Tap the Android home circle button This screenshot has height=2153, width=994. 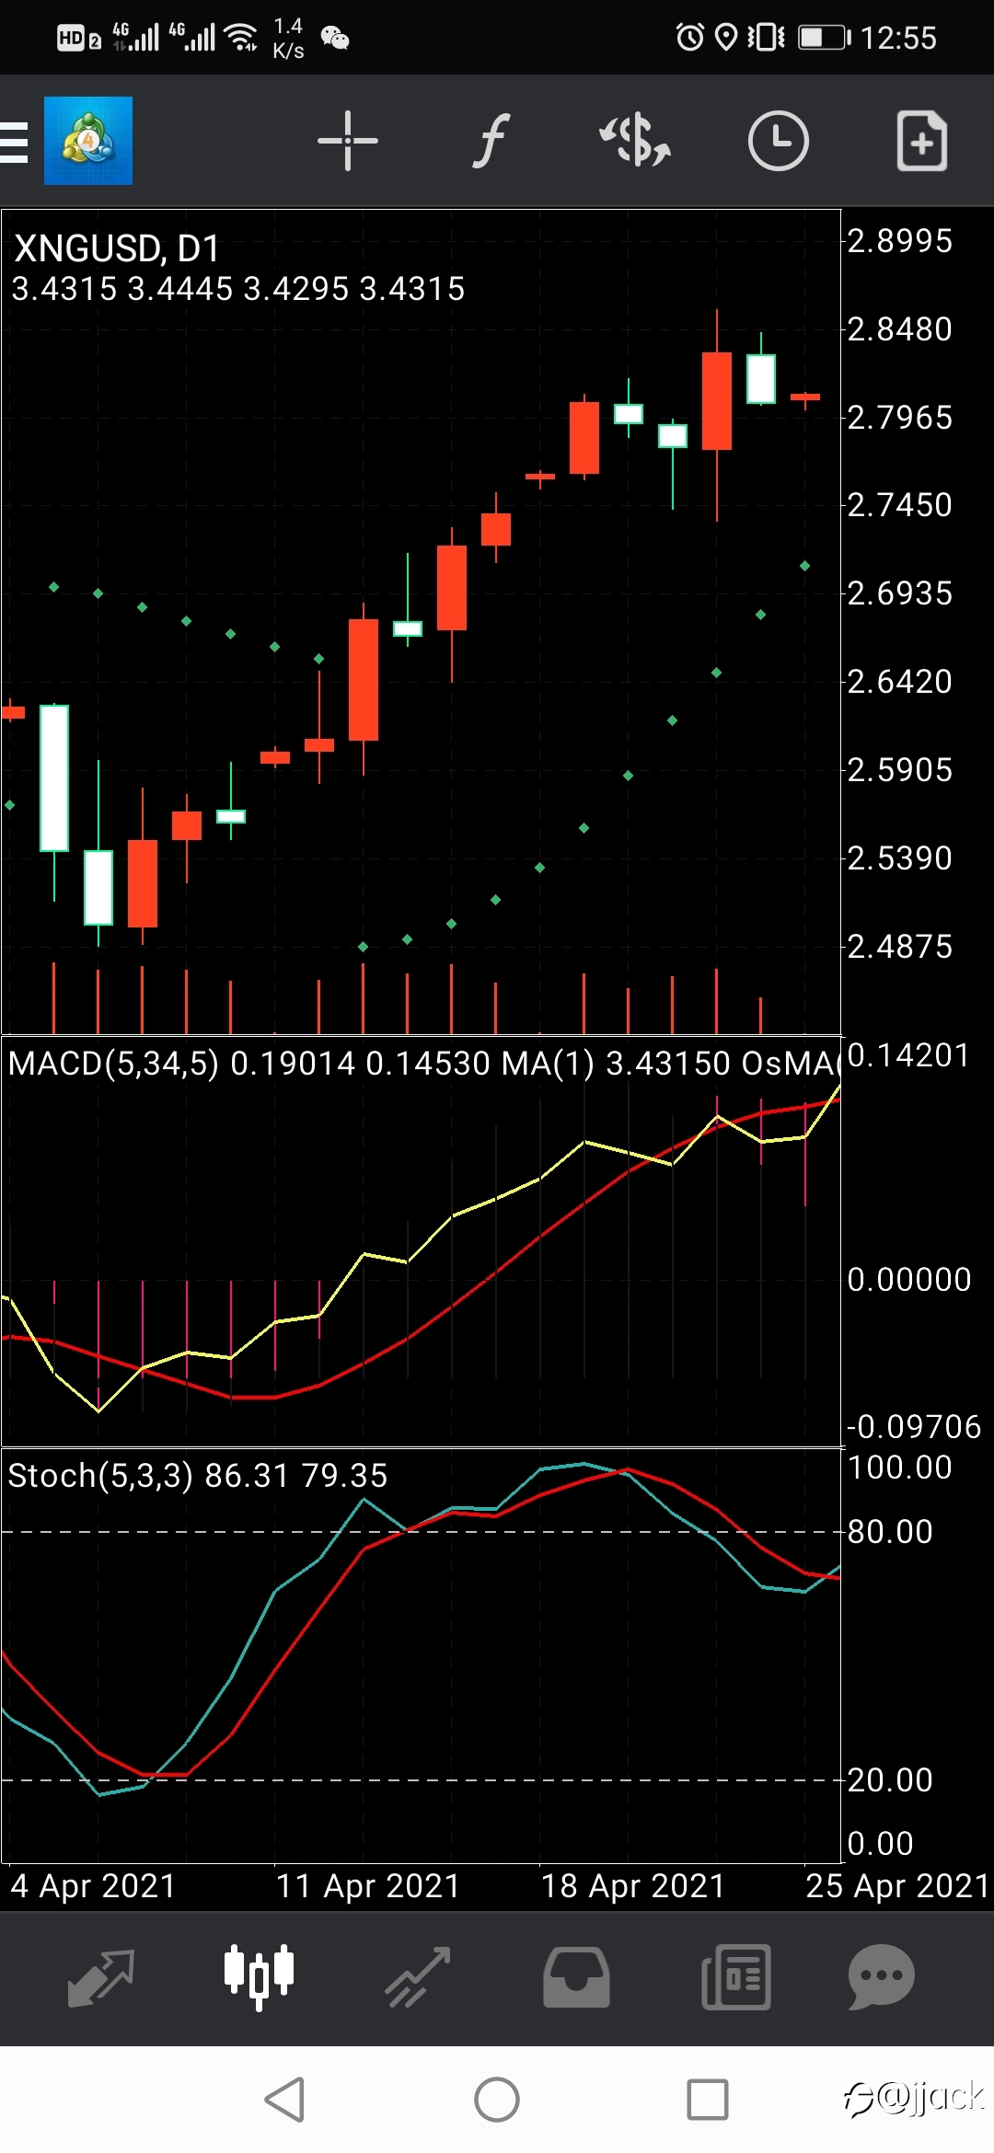point(497,2100)
